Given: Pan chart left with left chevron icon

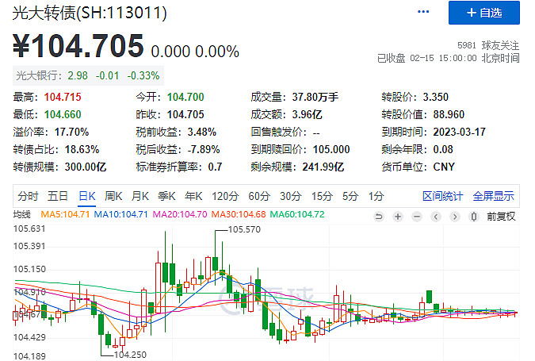Looking at the screenshot, I should [436, 217].
